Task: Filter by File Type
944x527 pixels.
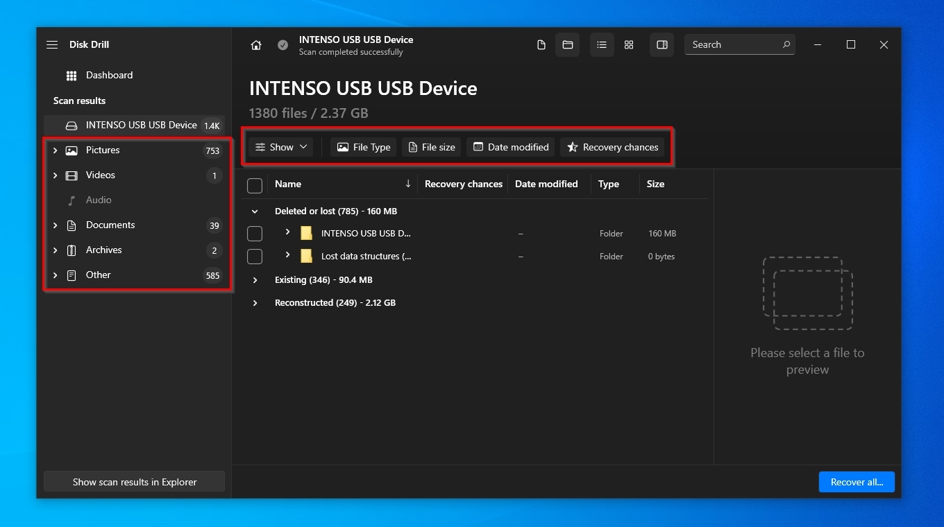Action: click(x=363, y=147)
